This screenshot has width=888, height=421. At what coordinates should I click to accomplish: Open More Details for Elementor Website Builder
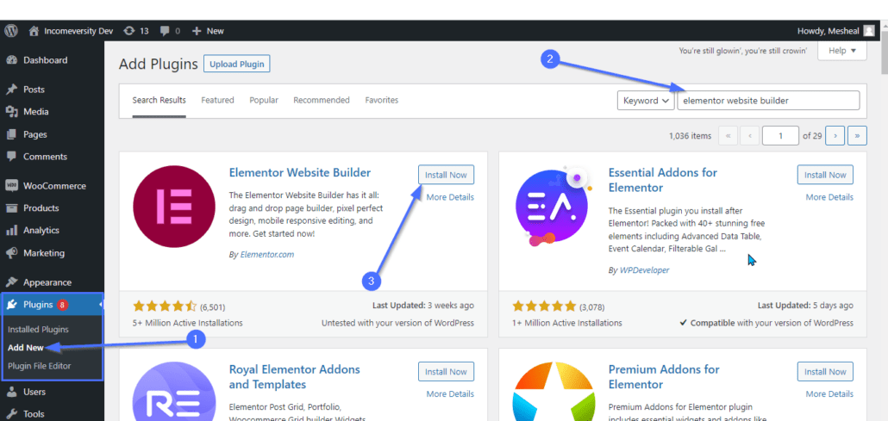point(450,197)
